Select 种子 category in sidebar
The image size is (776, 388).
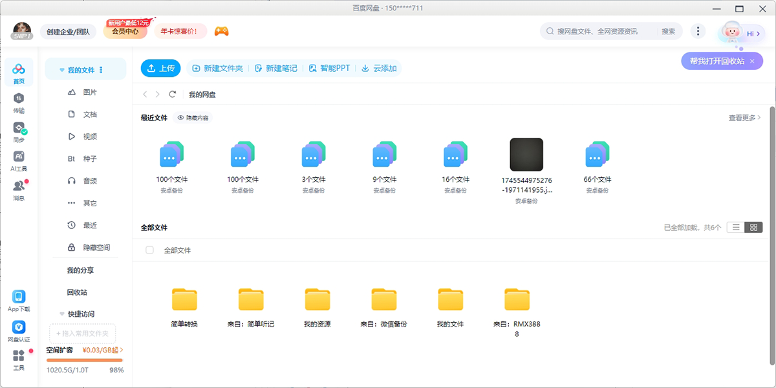click(86, 158)
